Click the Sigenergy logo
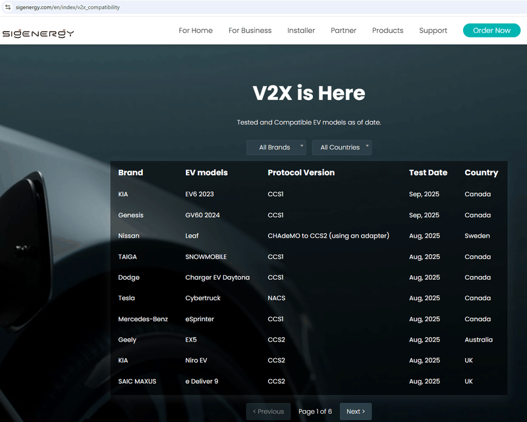The height and width of the screenshot is (422, 527). 38,34
